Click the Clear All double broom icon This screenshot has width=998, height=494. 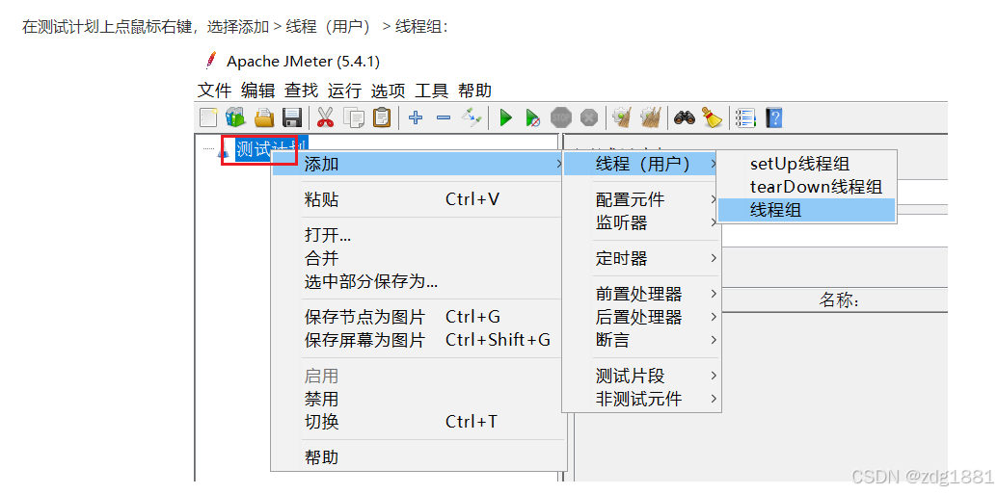(x=650, y=117)
